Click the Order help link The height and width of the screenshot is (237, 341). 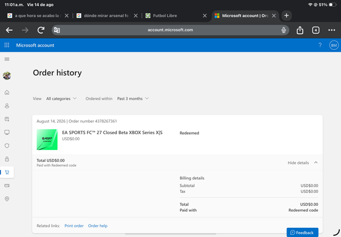(98, 226)
